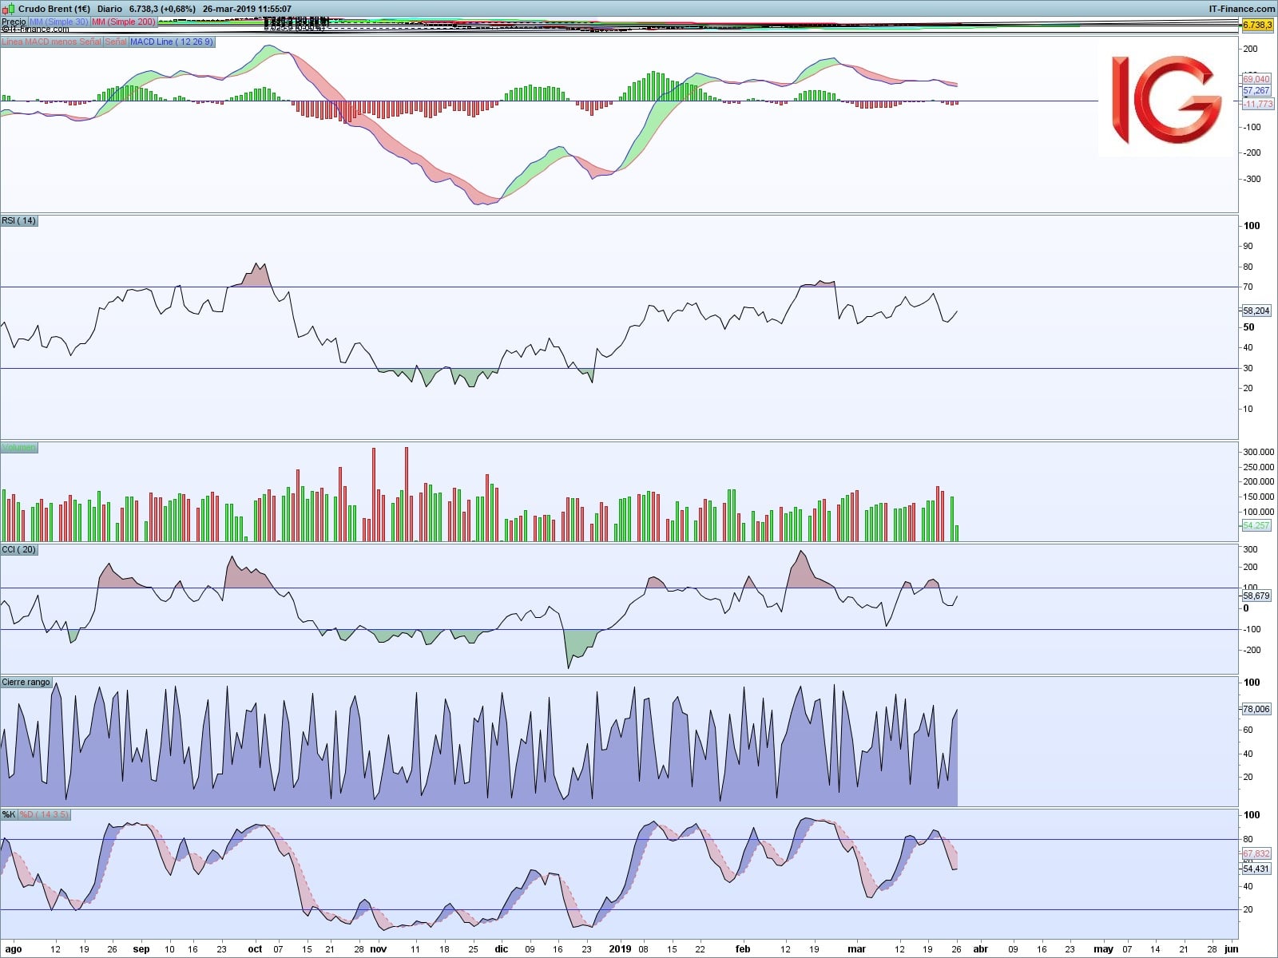This screenshot has height=958, width=1278.
Task: Select the %K stochastic label
Action: (x=9, y=814)
